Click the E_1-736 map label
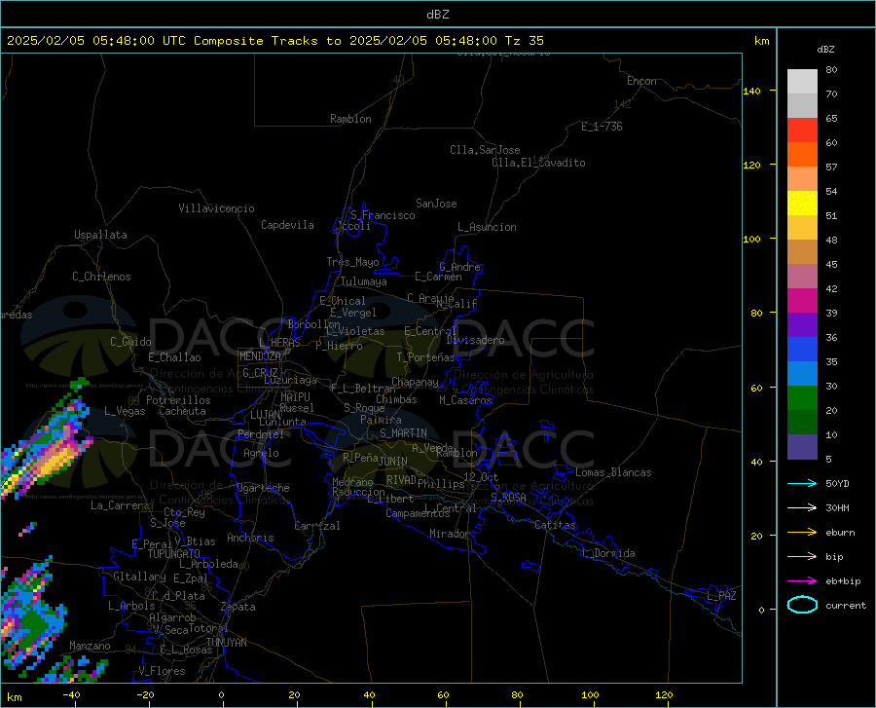Image resolution: width=876 pixels, height=708 pixels. tap(602, 127)
